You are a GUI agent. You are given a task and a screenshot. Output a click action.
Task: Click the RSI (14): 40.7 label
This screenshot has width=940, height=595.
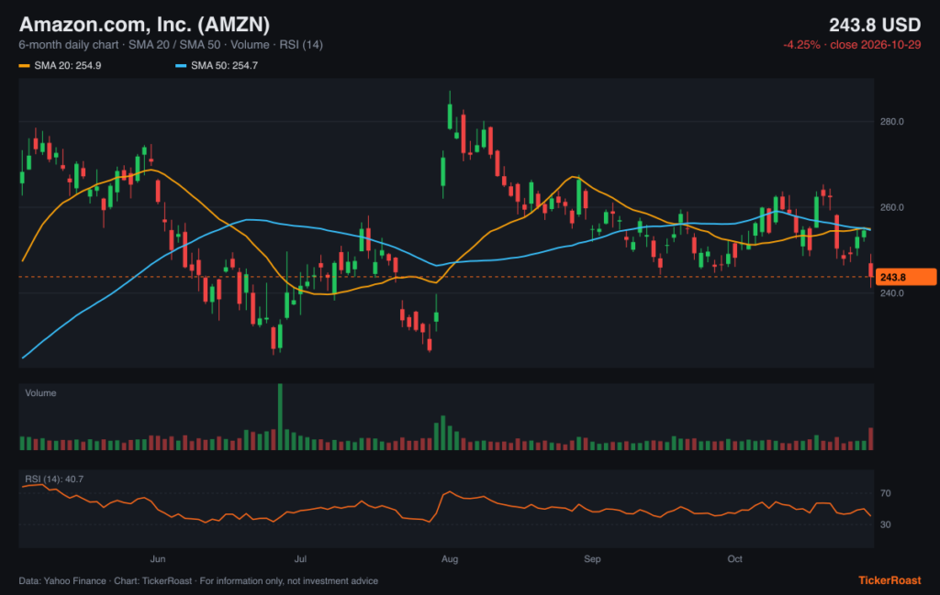point(54,479)
